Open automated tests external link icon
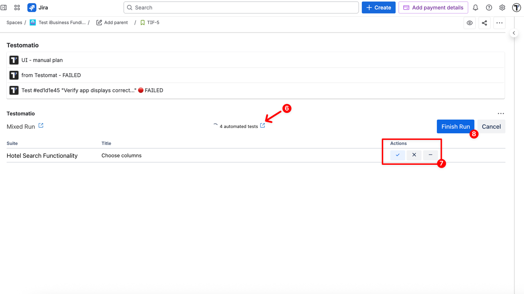Viewport: 524px width, 294px height. [262, 126]
